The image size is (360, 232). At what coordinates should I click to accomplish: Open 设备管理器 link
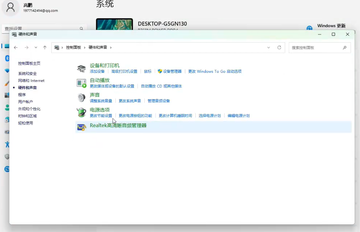172,71
